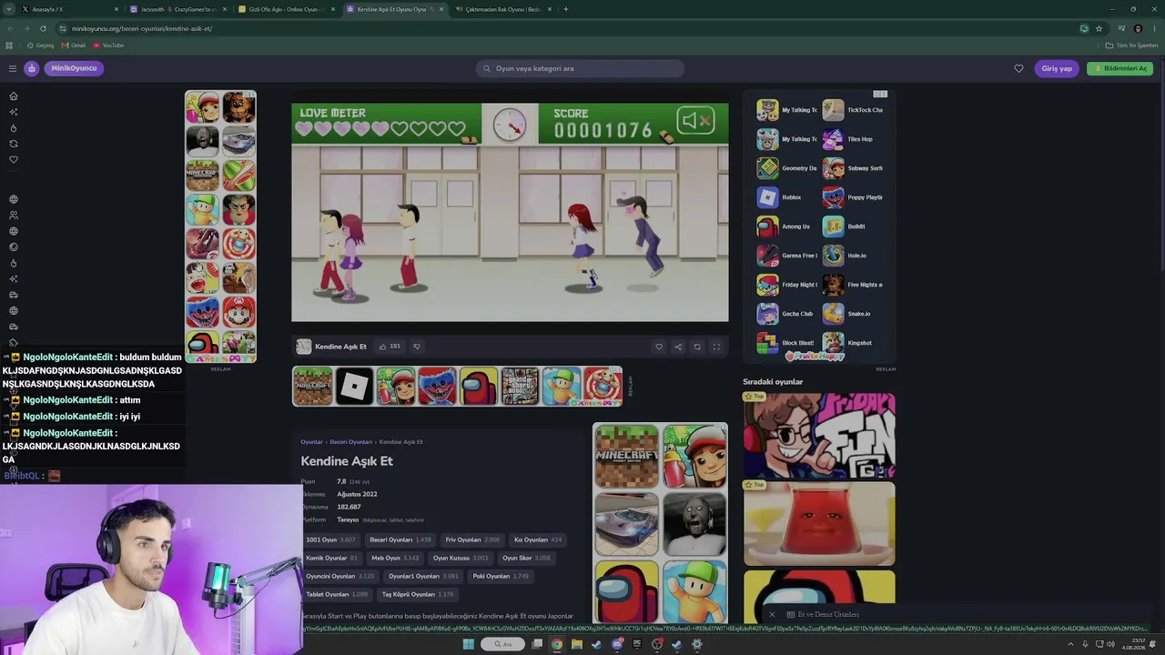Image resolution: width=1165 pixels, height=655 pixels.
Task: Select the Komik Oyunlar category tag
Action: 331,558
